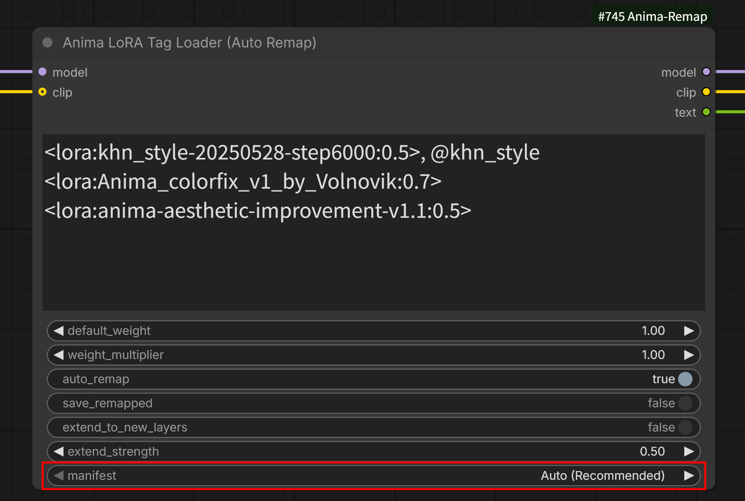Screen dimensions: 745x501
Task: Select previous manifest option arrow
Action: click(x=59, y=476)
